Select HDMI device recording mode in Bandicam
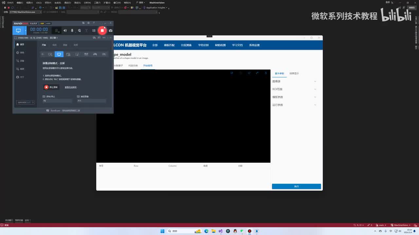Screen dimensions: 419x235 86,54
